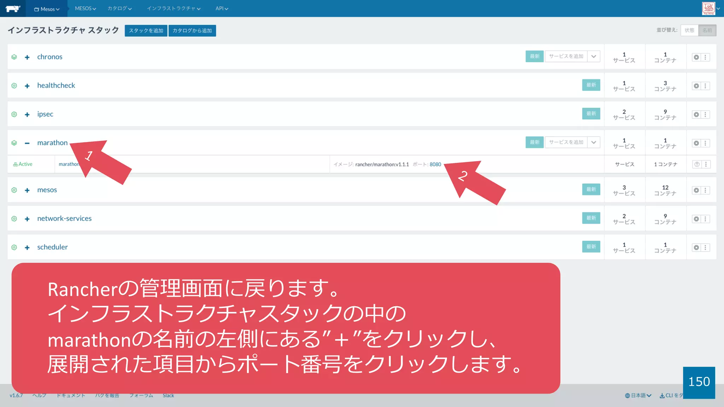The height and width of the screenshot is (407, 724).
Task: Click the scheduler stack state icon
Action: (14, 247)
